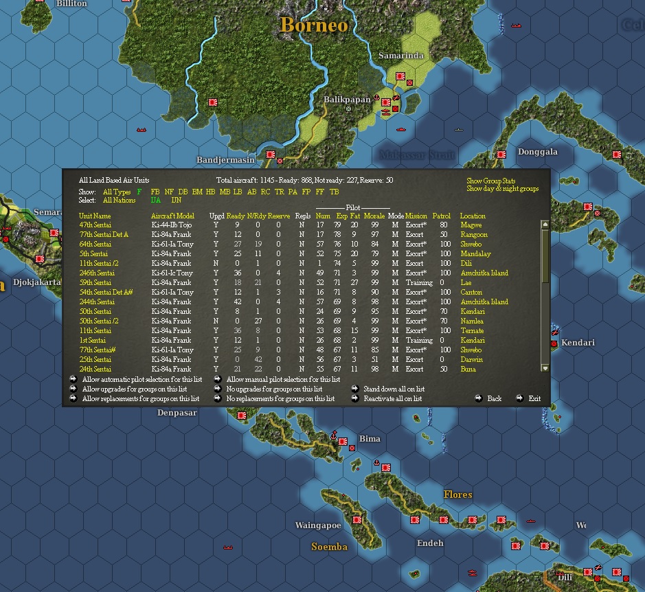
Task: Click the scrollbar up arrow
Action: click(545, 225)
